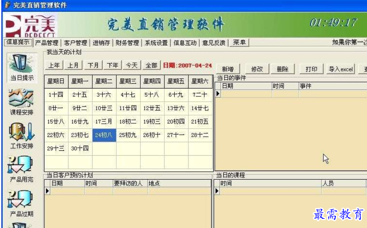
Task: Select calendar day 25初九
Action: pos(128,135)
